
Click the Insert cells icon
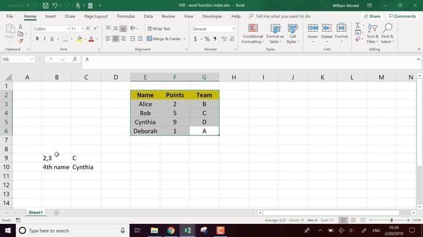pyautogui.click(x=313, y=28)
